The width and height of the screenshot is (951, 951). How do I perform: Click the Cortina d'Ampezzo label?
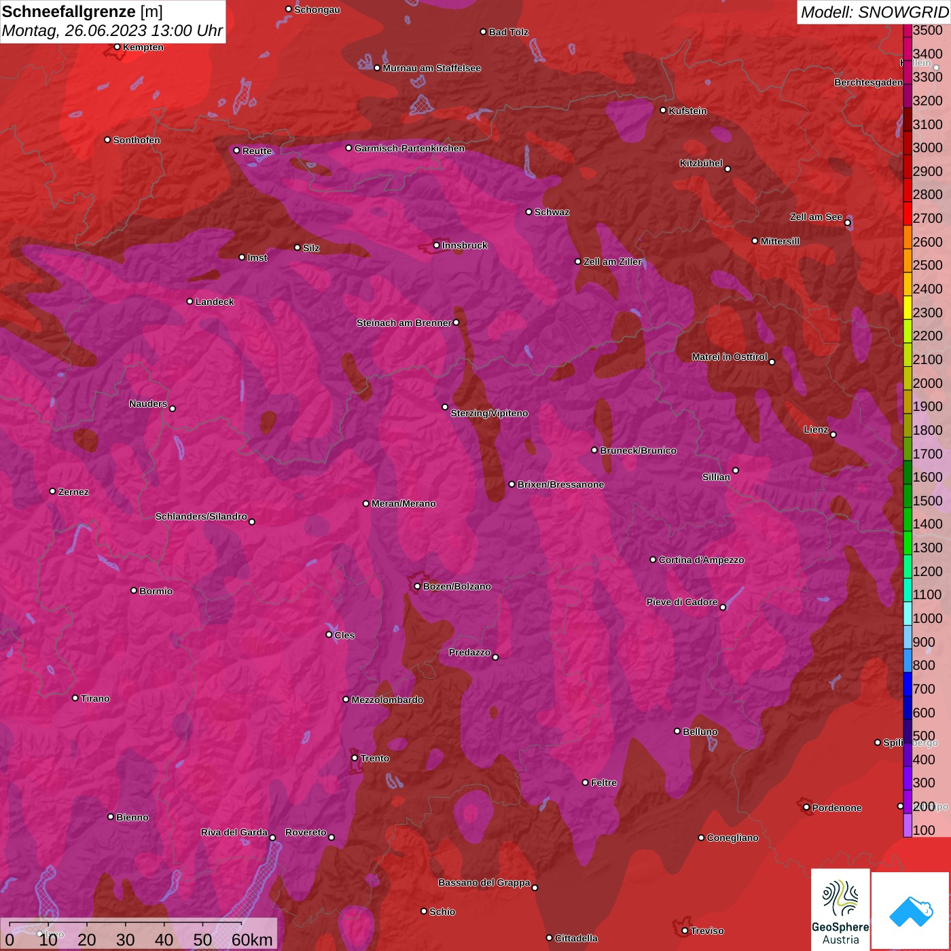pos(701,560)
